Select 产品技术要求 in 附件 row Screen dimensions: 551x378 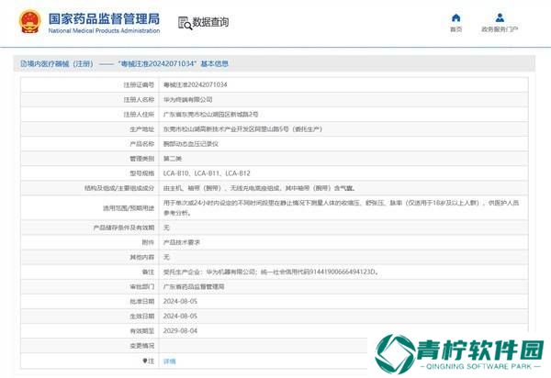[182, 242]
